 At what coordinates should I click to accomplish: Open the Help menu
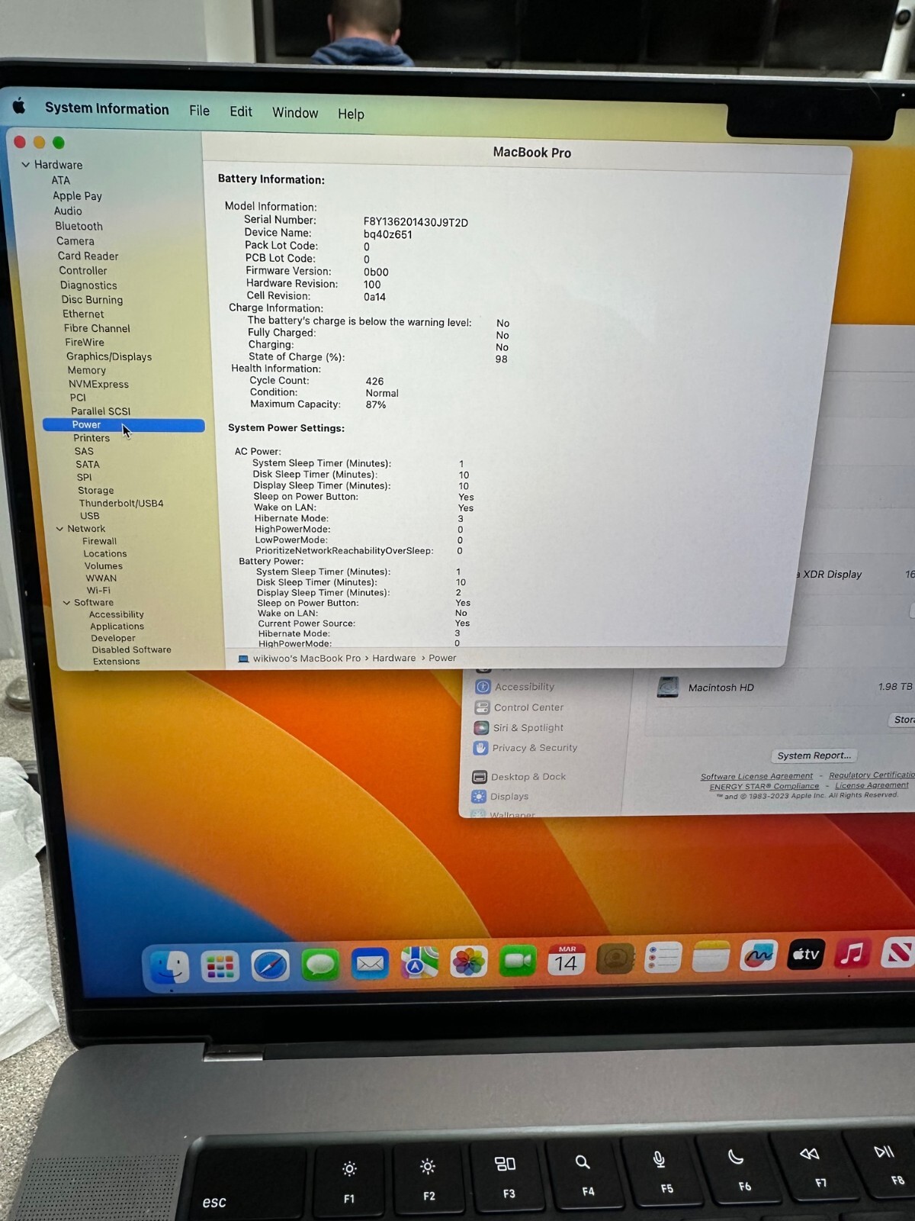[x=351, y=114]
